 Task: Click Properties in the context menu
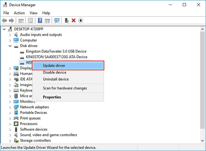click(52, 97)
